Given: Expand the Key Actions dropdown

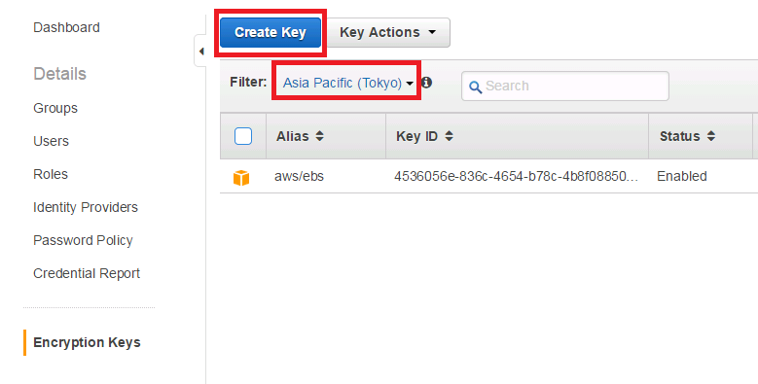Looking at the screenshot, I should [388, 32].
